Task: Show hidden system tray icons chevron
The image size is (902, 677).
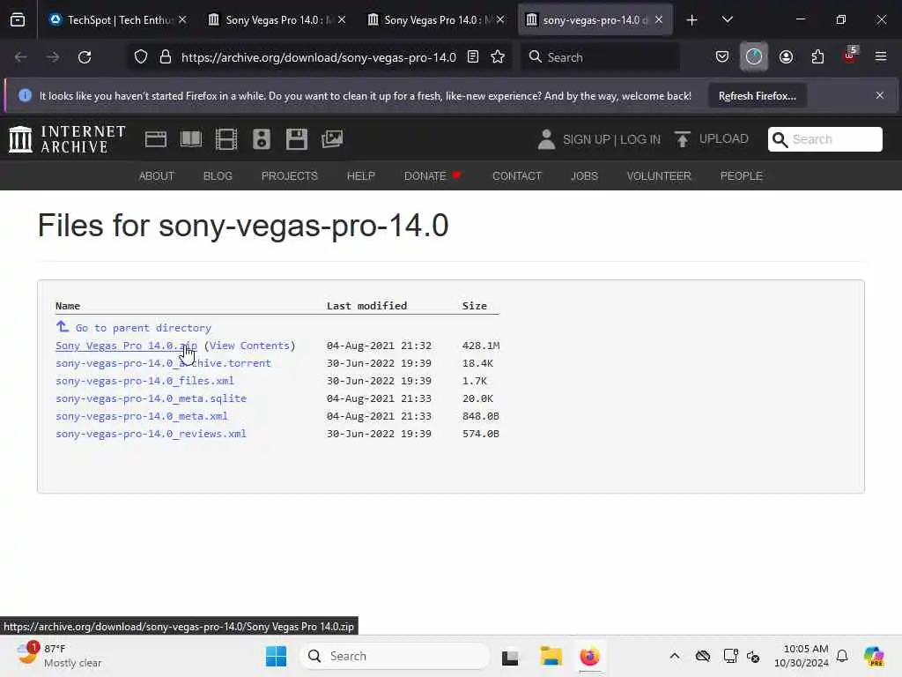Action: point(675,656)
